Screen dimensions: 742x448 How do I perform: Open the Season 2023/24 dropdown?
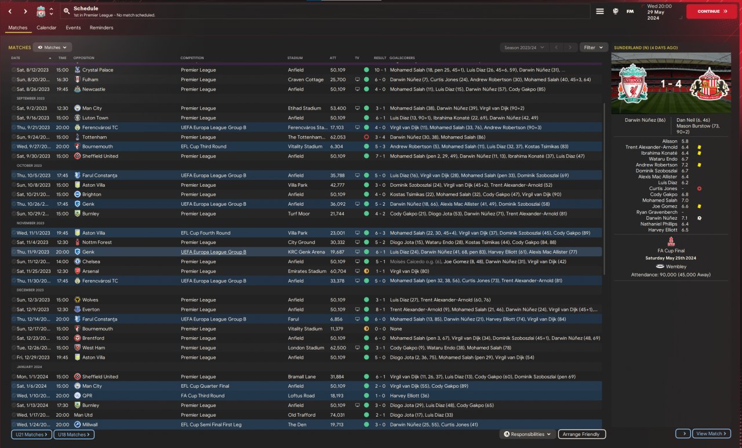(x=525, y=48)
